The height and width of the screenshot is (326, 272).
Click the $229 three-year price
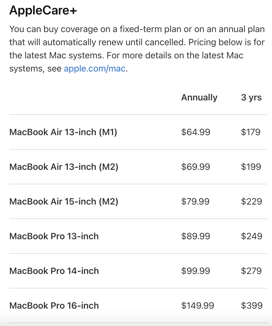coord(251,201)
